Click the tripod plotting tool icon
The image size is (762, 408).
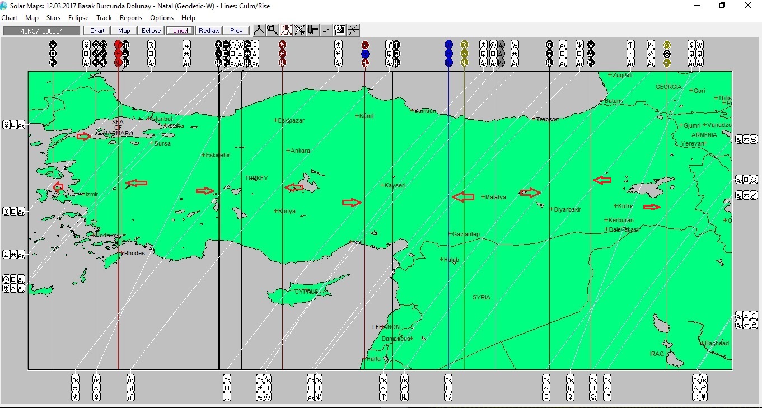click(259, 29)
